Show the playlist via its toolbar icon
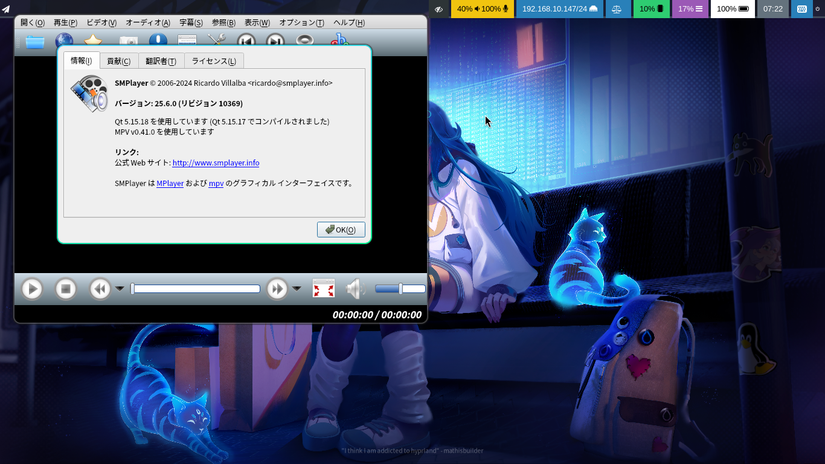Viewport: 825px width, 464px height. [x=187, y=41]
